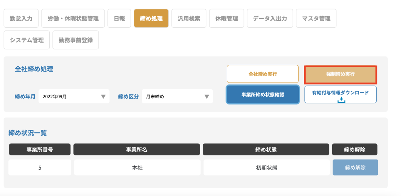Go to the 日報 tab
The image size is (401, 196).
(x=119, y=18)
